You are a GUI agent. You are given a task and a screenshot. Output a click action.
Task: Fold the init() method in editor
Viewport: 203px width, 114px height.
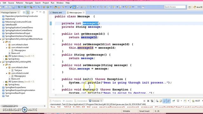pos(54,79)
